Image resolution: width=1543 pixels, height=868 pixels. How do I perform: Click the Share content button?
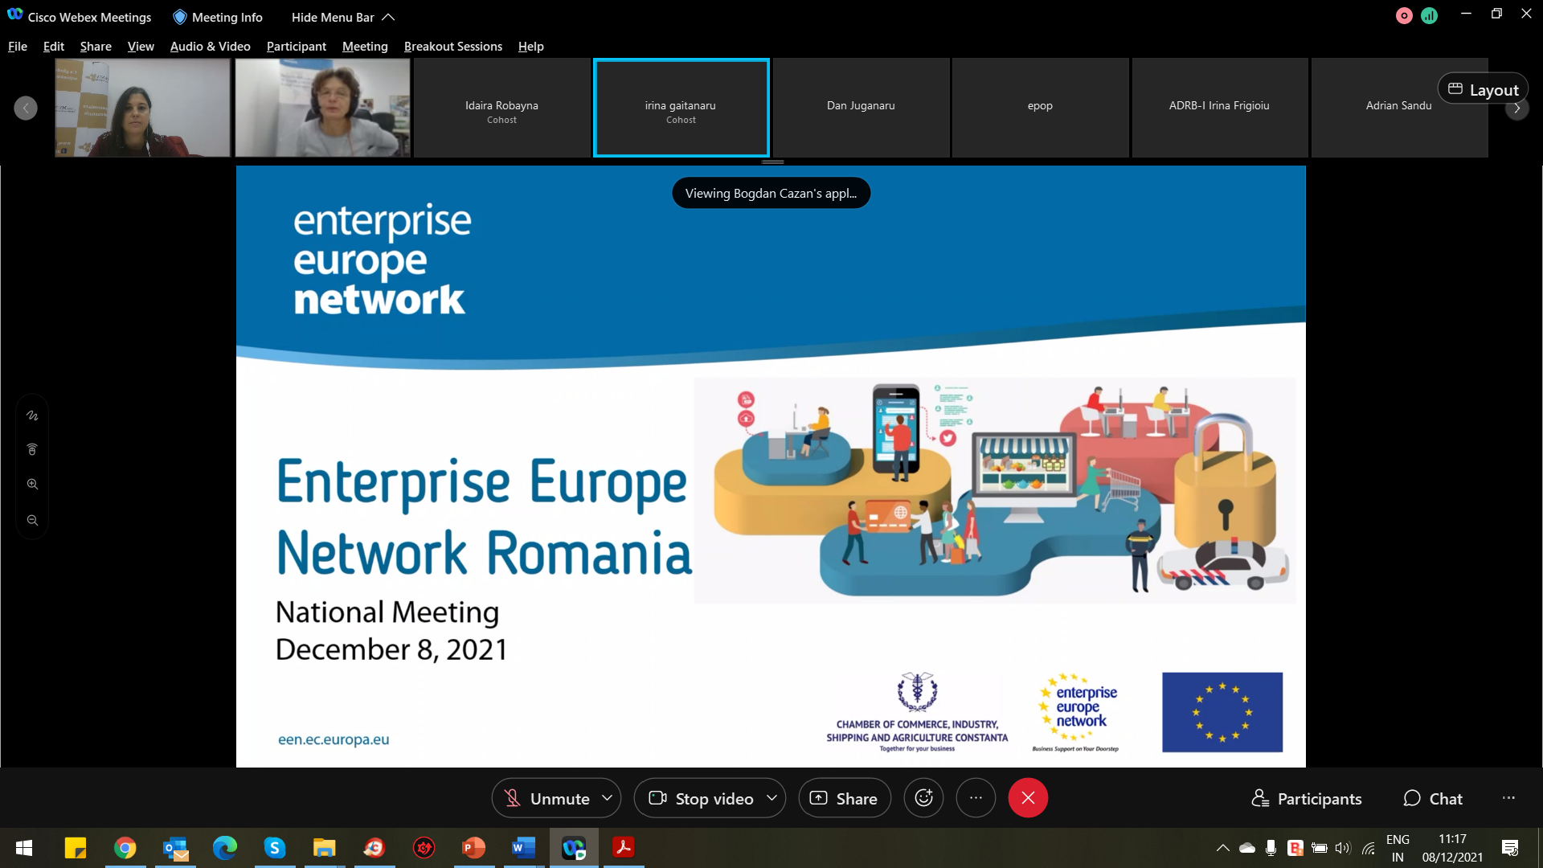845,798
